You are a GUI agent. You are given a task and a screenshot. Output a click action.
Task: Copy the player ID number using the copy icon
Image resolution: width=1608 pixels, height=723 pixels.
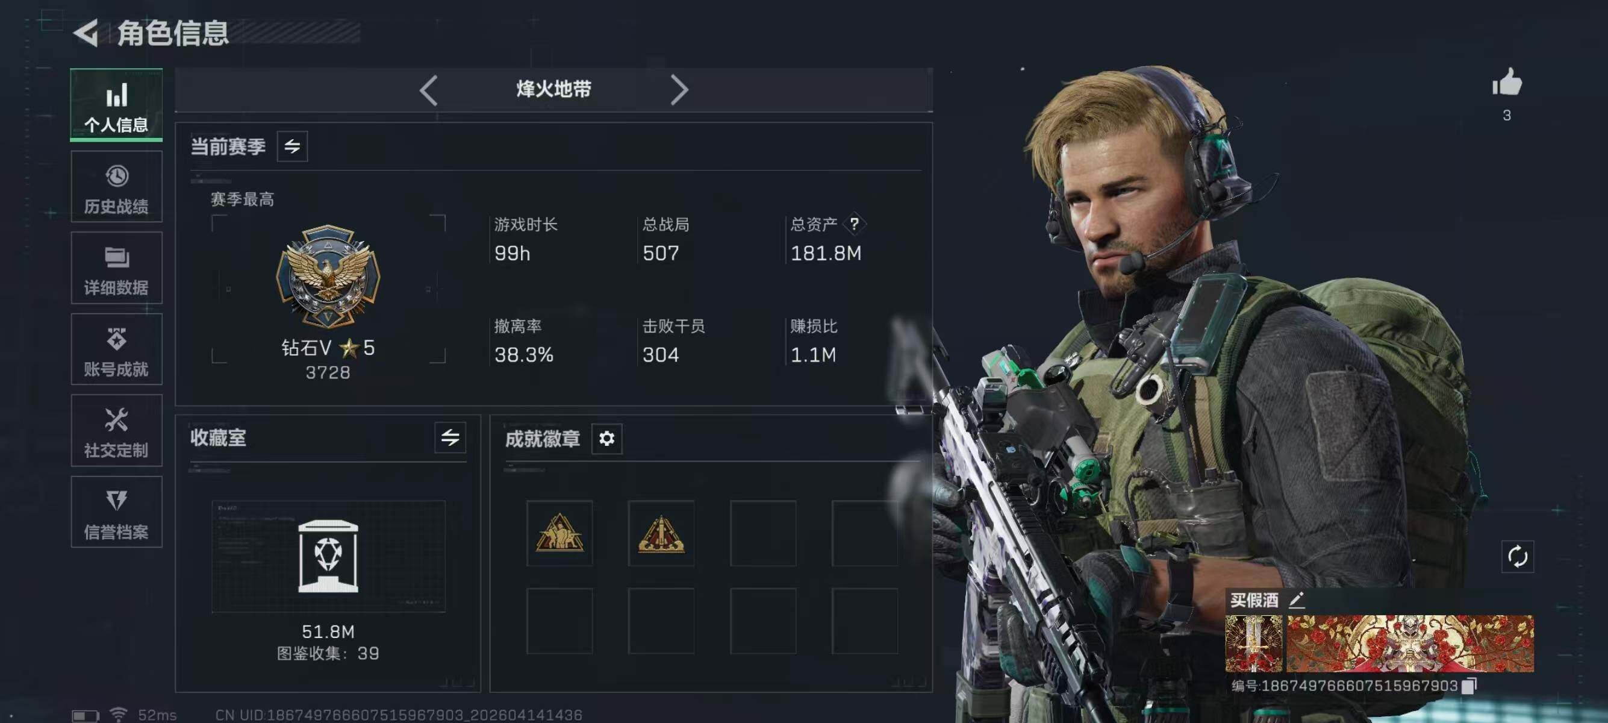[x=1469, y=686]
